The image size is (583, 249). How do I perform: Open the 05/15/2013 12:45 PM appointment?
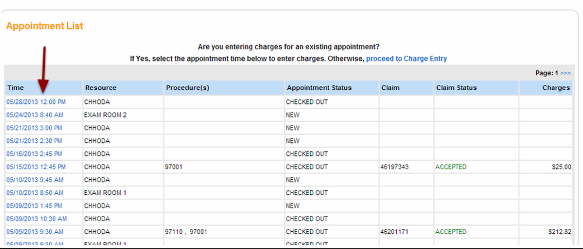pos(36,167)
